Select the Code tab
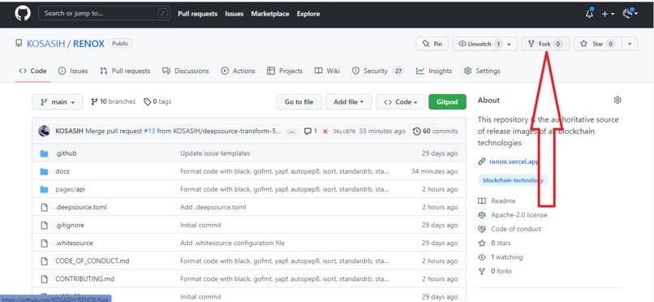This screenshot has width=654, height=302. [x=32, y=71]
